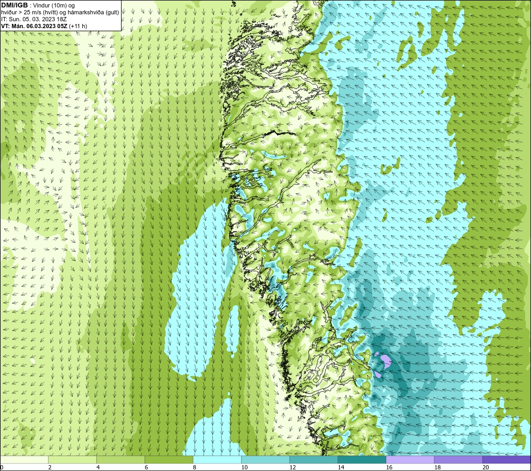
Task: Click the '6' legend scale value
Action: coord(147,467)
